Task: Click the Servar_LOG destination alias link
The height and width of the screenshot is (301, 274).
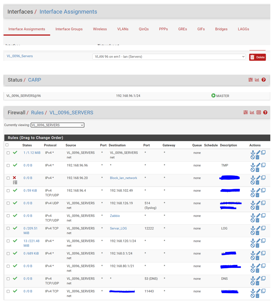Action: [118, 228]
